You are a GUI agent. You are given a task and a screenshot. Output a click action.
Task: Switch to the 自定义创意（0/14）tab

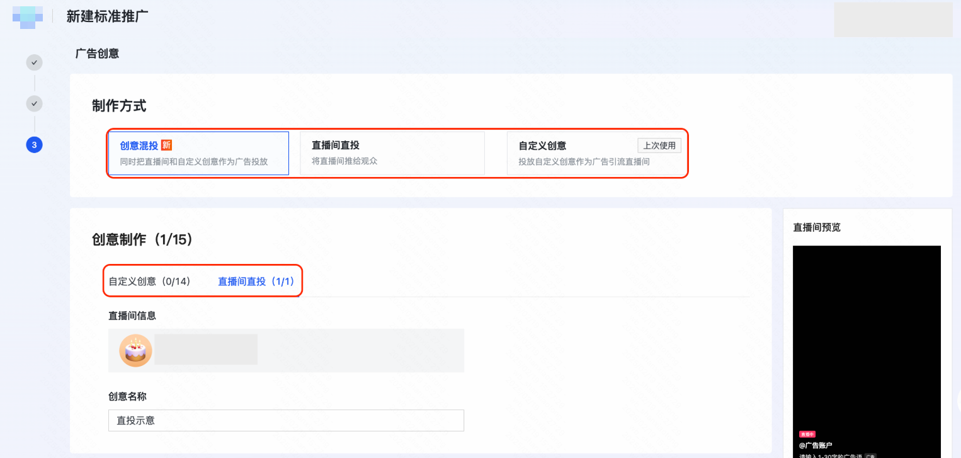[x=150, y=282]
